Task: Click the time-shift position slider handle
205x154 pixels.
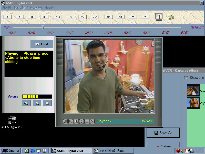Action: [43, 27]
